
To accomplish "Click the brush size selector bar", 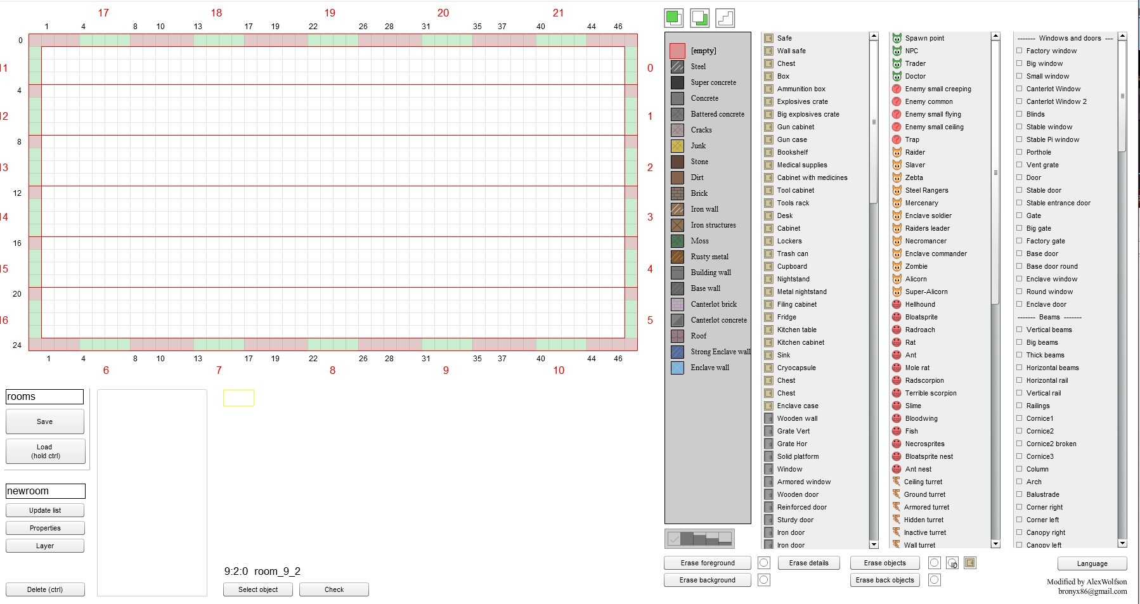I will [x=699, y=539].
